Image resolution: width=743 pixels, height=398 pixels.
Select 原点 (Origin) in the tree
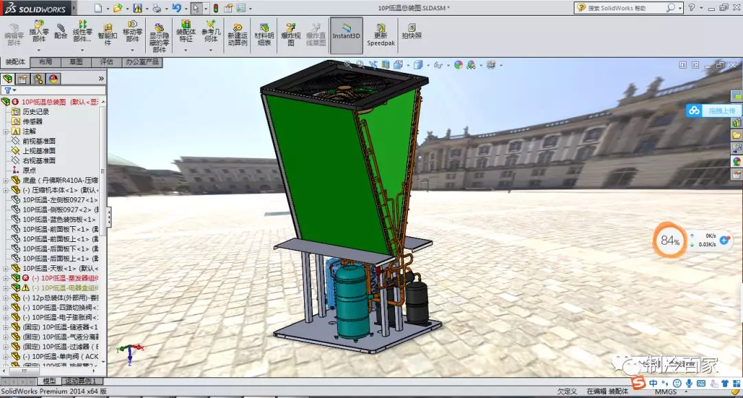(x=29, y=170)
